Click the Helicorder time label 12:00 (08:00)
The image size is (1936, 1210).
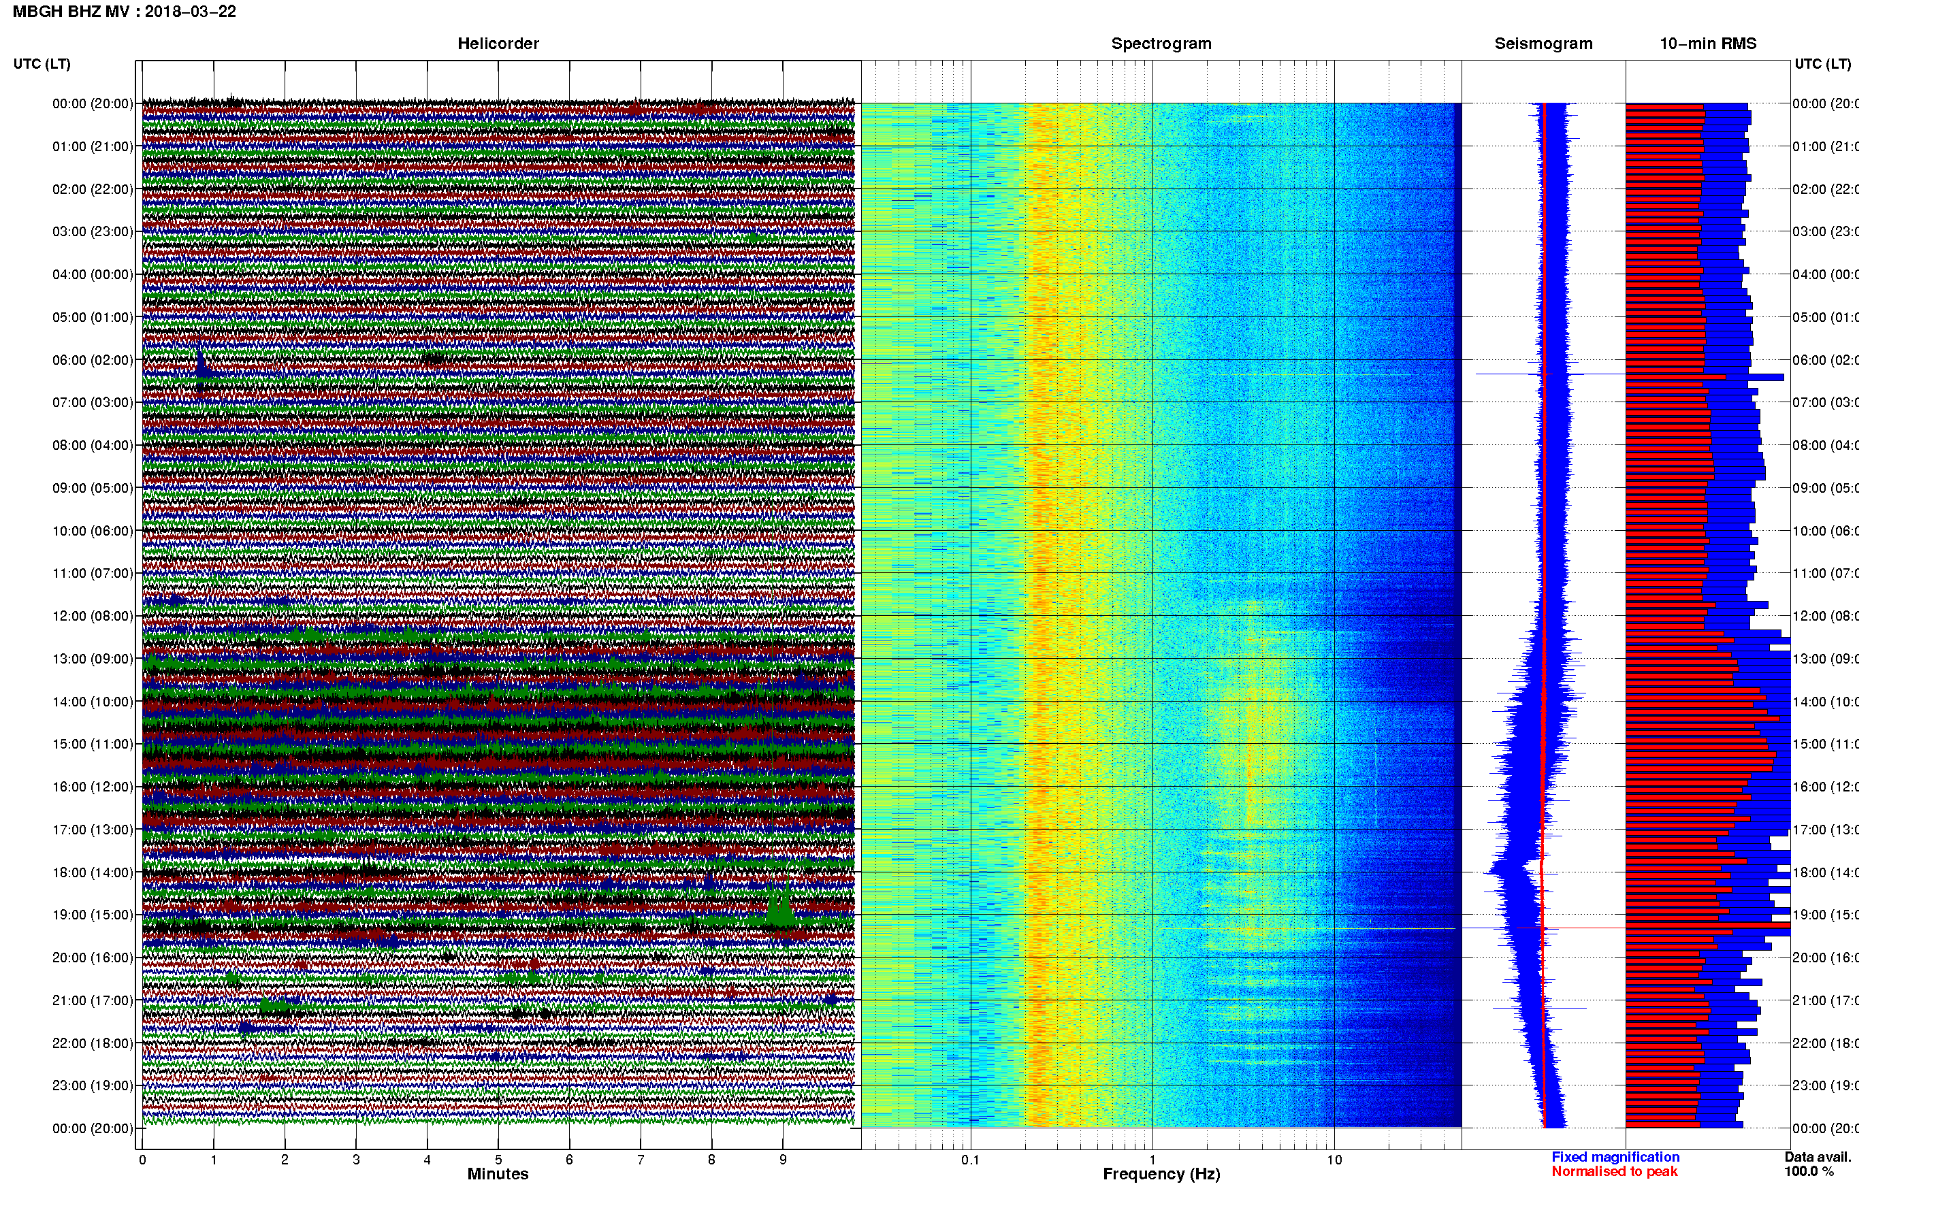[93, 616]
